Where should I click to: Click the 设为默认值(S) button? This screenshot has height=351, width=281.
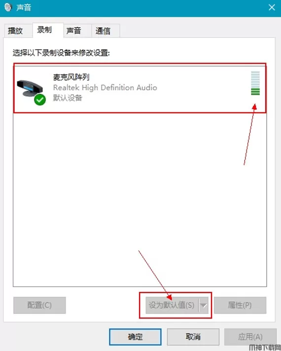(172, 305)
